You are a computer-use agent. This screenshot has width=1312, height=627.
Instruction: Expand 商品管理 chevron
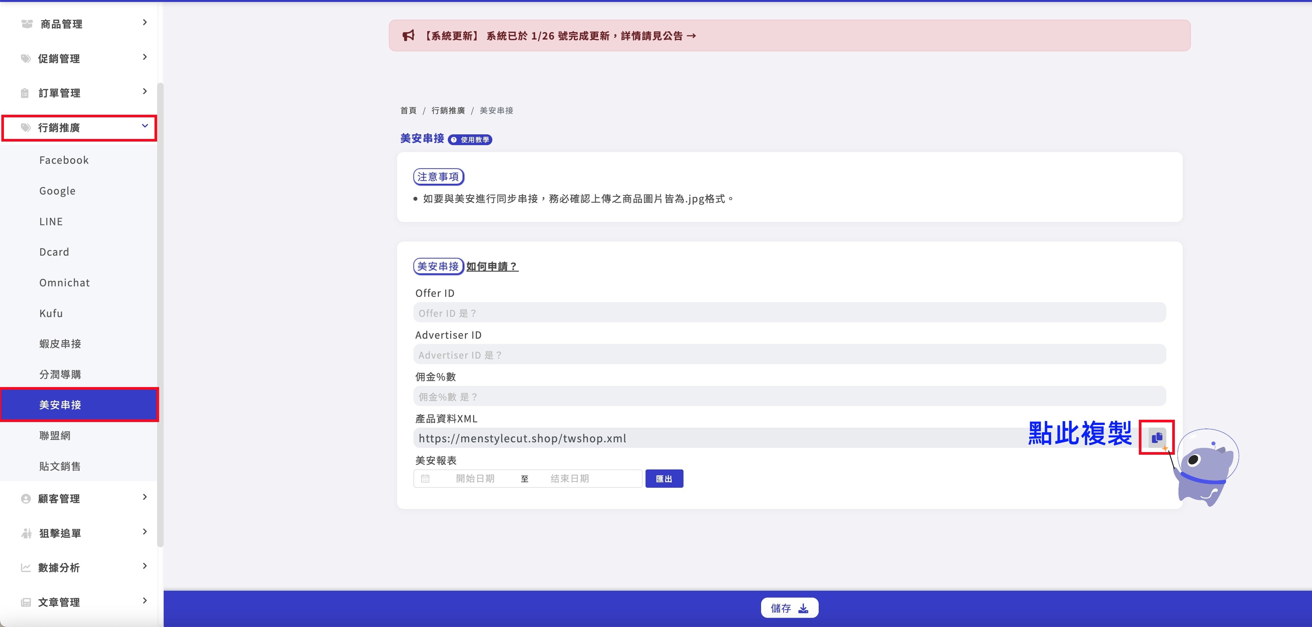point(145,22)
